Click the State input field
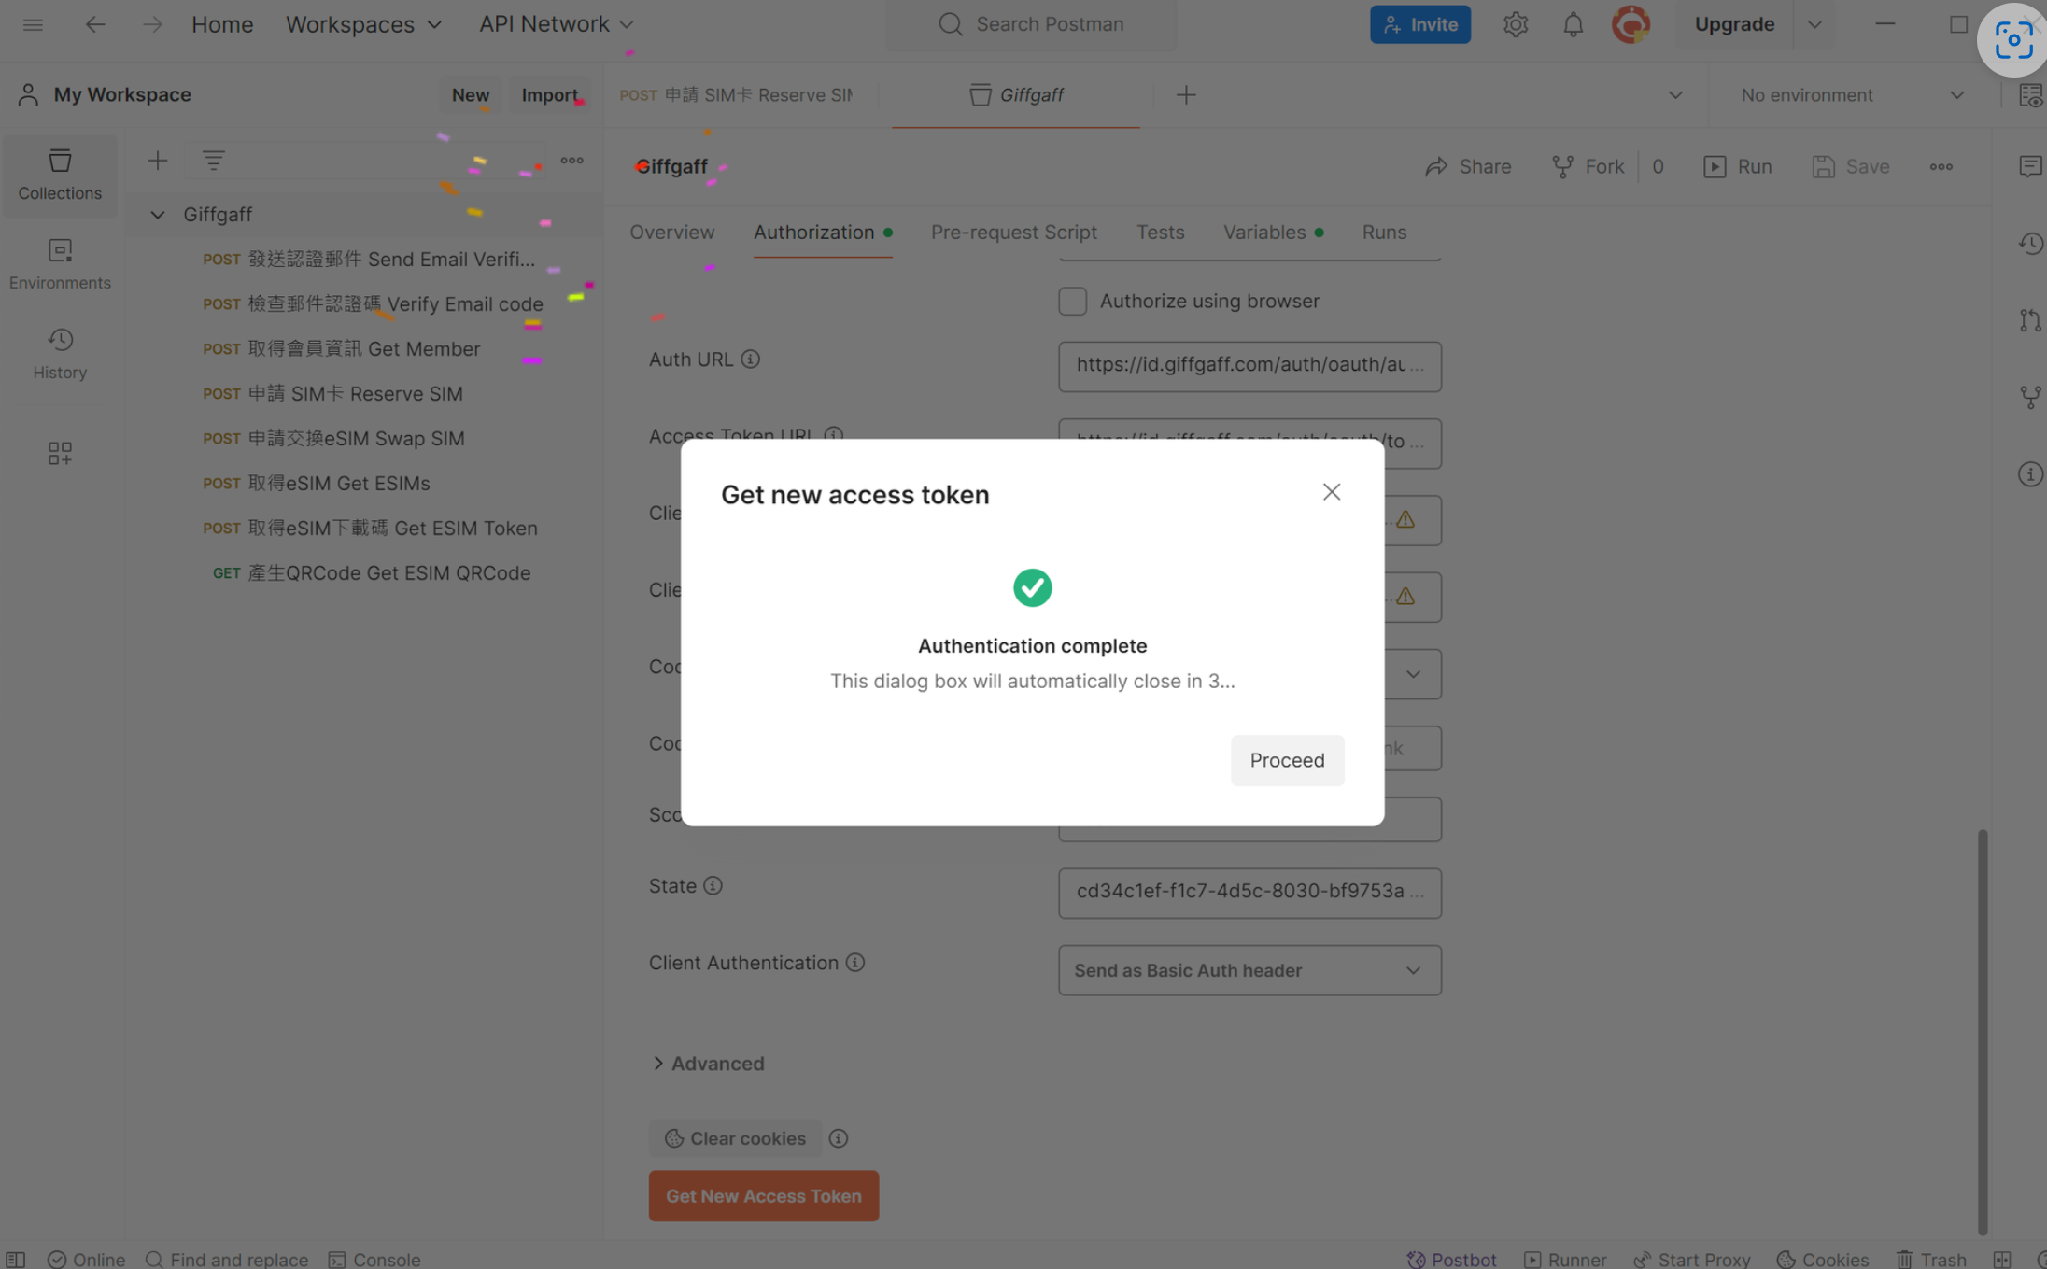The height and width of the screenshot is (1269, 2047). pos(1249,892)
